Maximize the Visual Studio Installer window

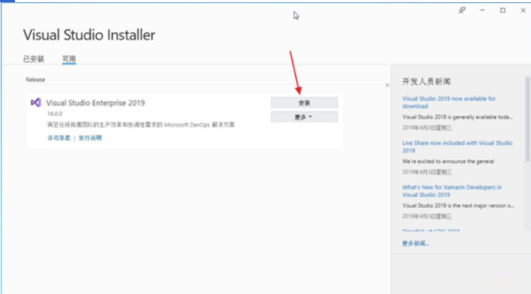(x=503, y=10)
